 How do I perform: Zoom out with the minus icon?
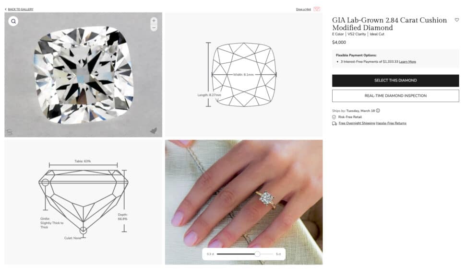[154, 28]
